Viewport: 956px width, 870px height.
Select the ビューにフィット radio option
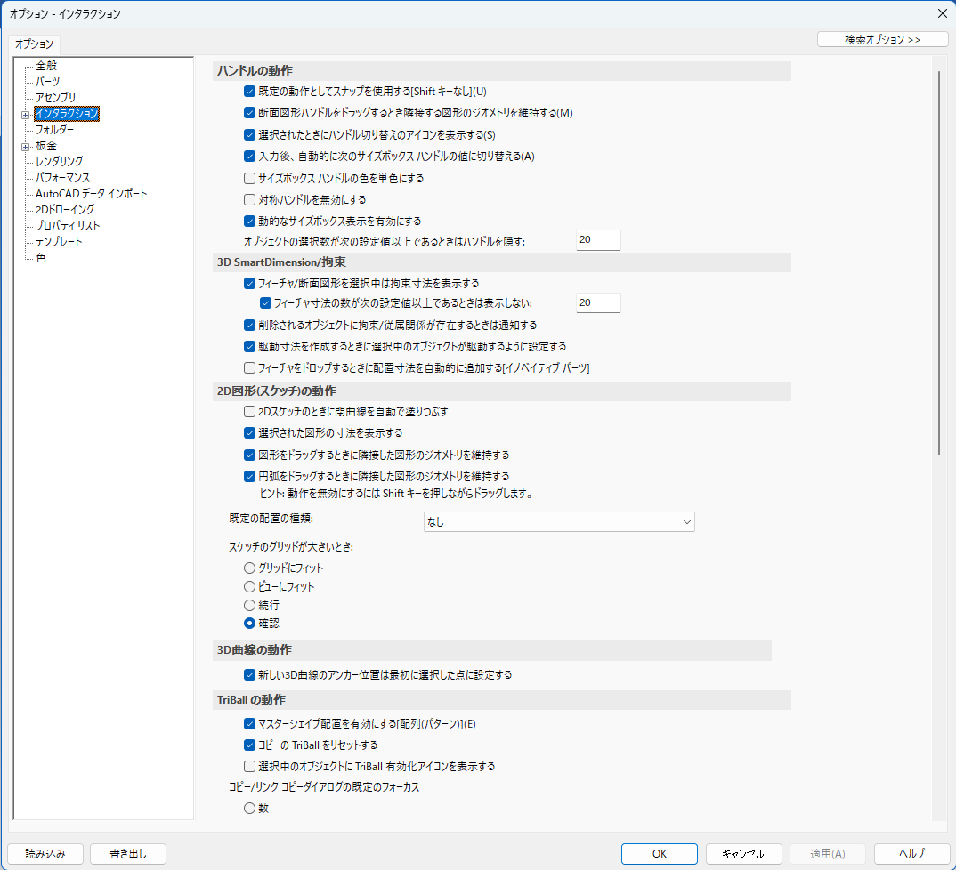(250, 585)
